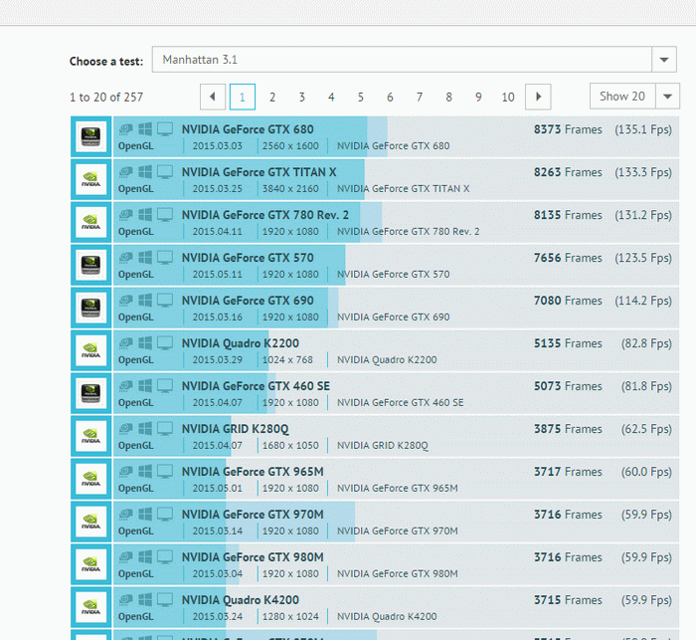
Task: Click the GTX TITAN X NVIDIA logo thumbnail
Action: coord(91,179)
